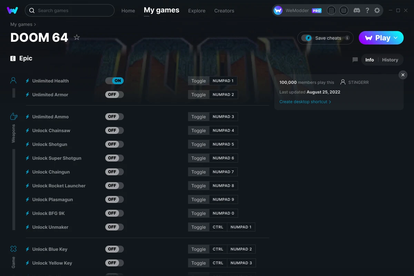414x276 pixels.
Task: Click the Weapons category thumbs-up icon
Action: 13,116
